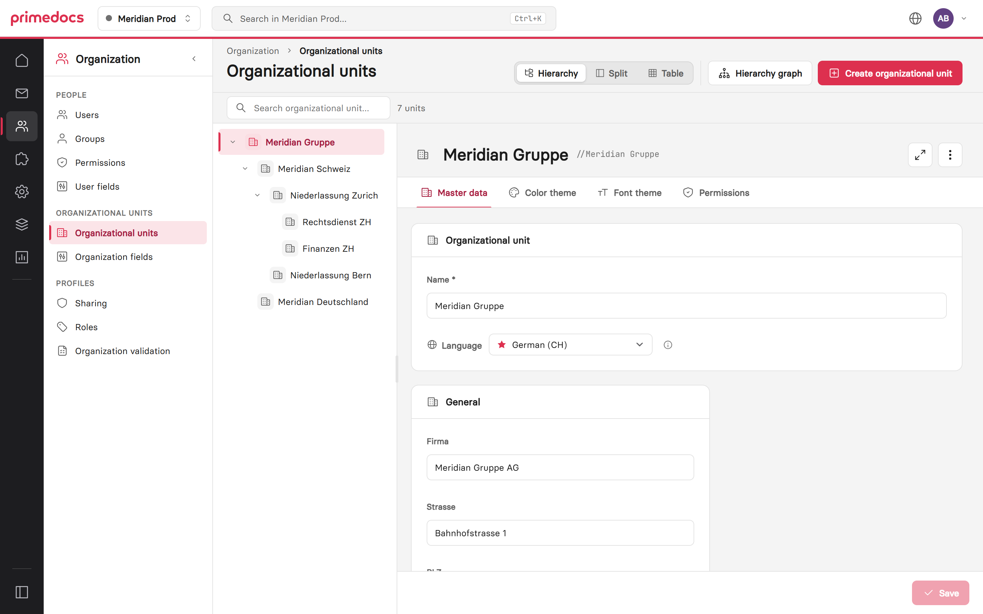Click the info icon beside Language
Image resolution: width=983 pixels, height=614 pixels.
point(668,345)
